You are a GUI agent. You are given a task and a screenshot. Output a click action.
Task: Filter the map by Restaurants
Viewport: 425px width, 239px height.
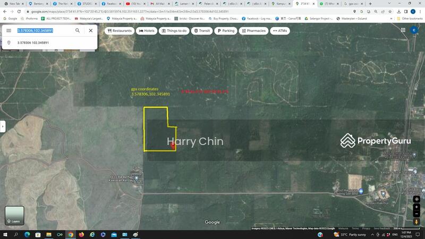point(120,31)
